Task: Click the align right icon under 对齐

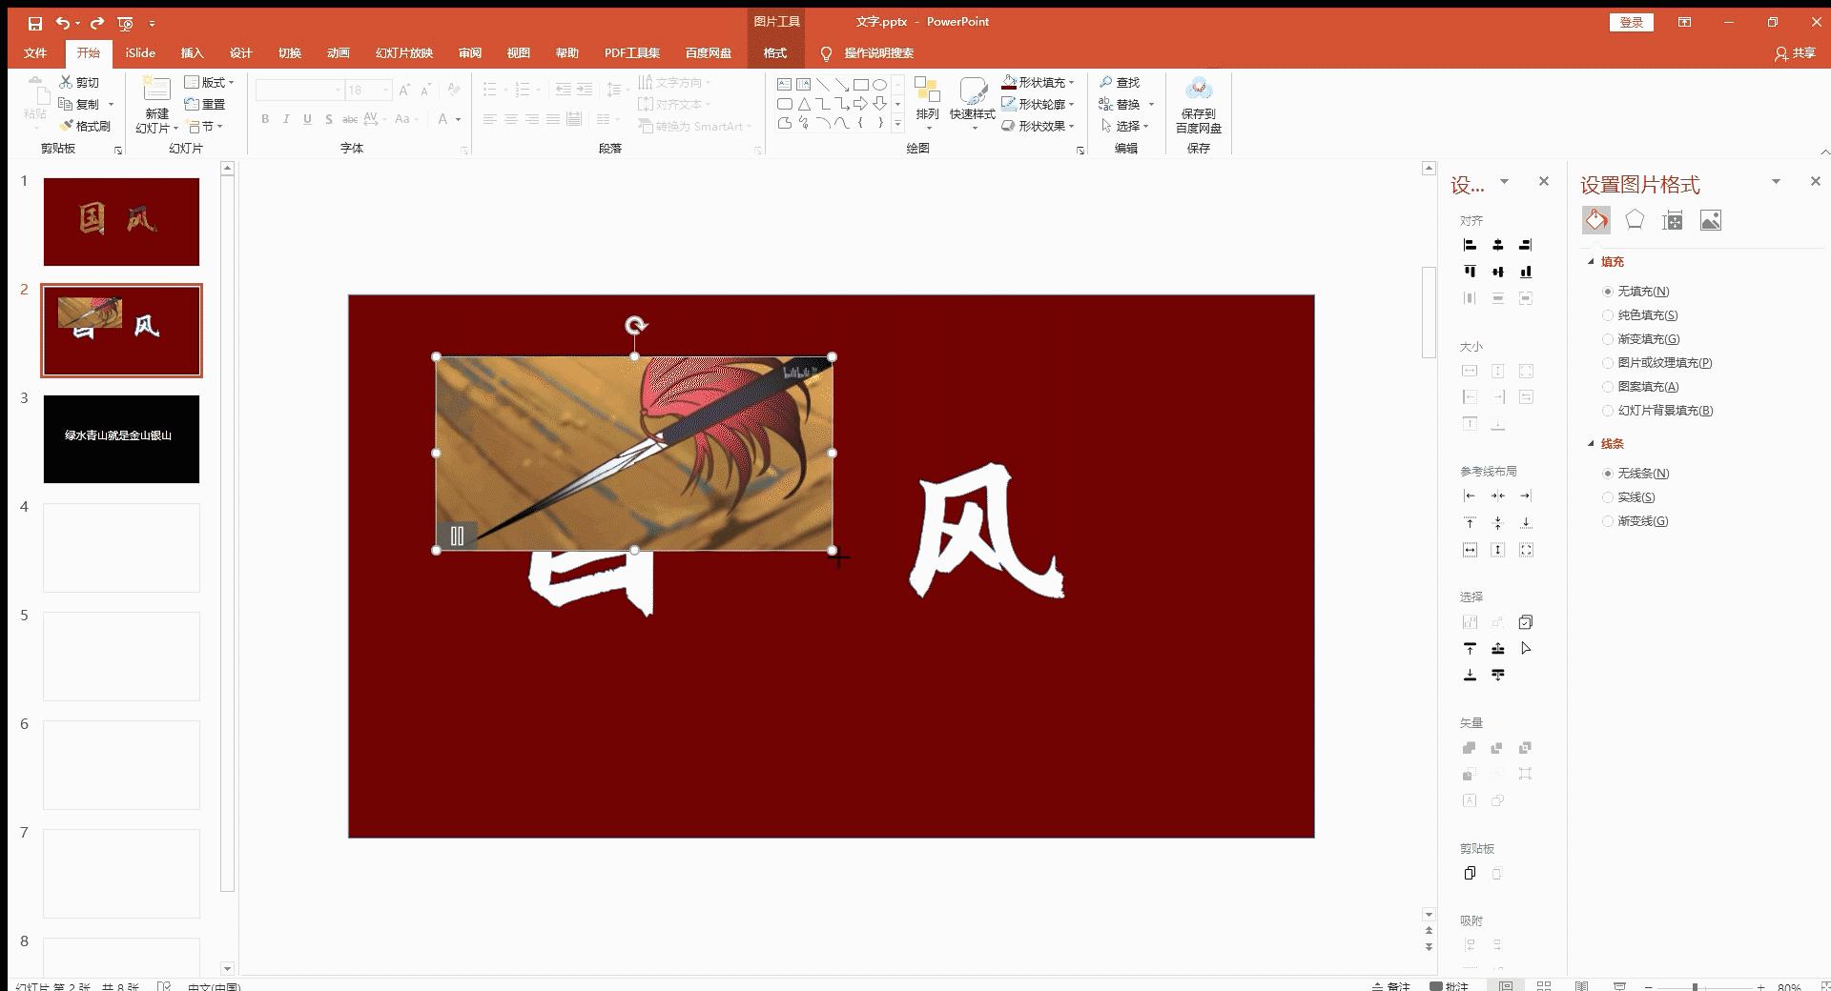Action: 1526,245
